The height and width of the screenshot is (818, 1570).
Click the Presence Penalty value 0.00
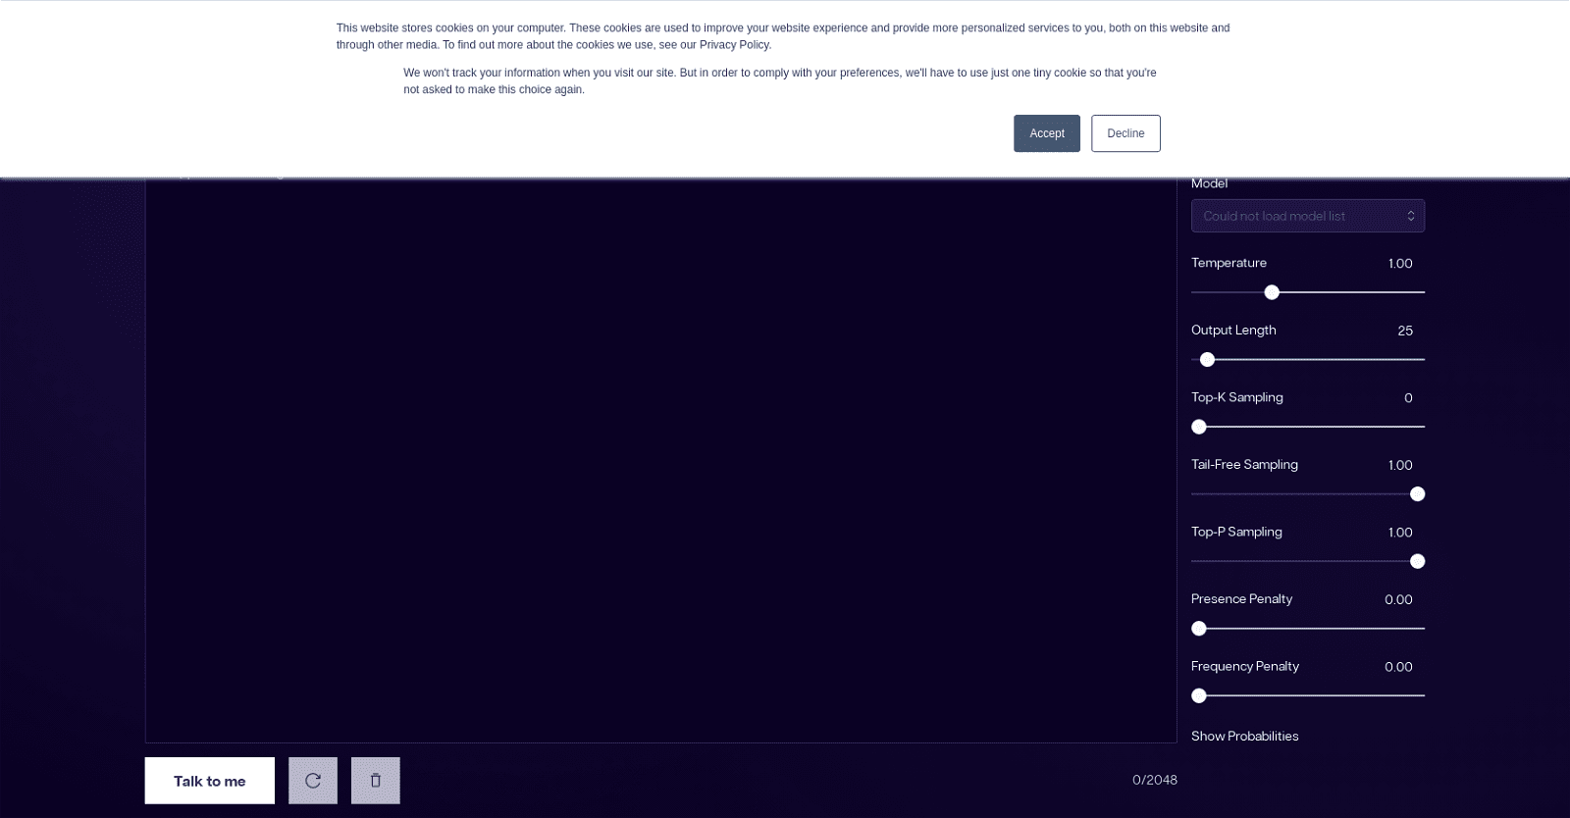pyautogui.click(x=1398, y=599)
